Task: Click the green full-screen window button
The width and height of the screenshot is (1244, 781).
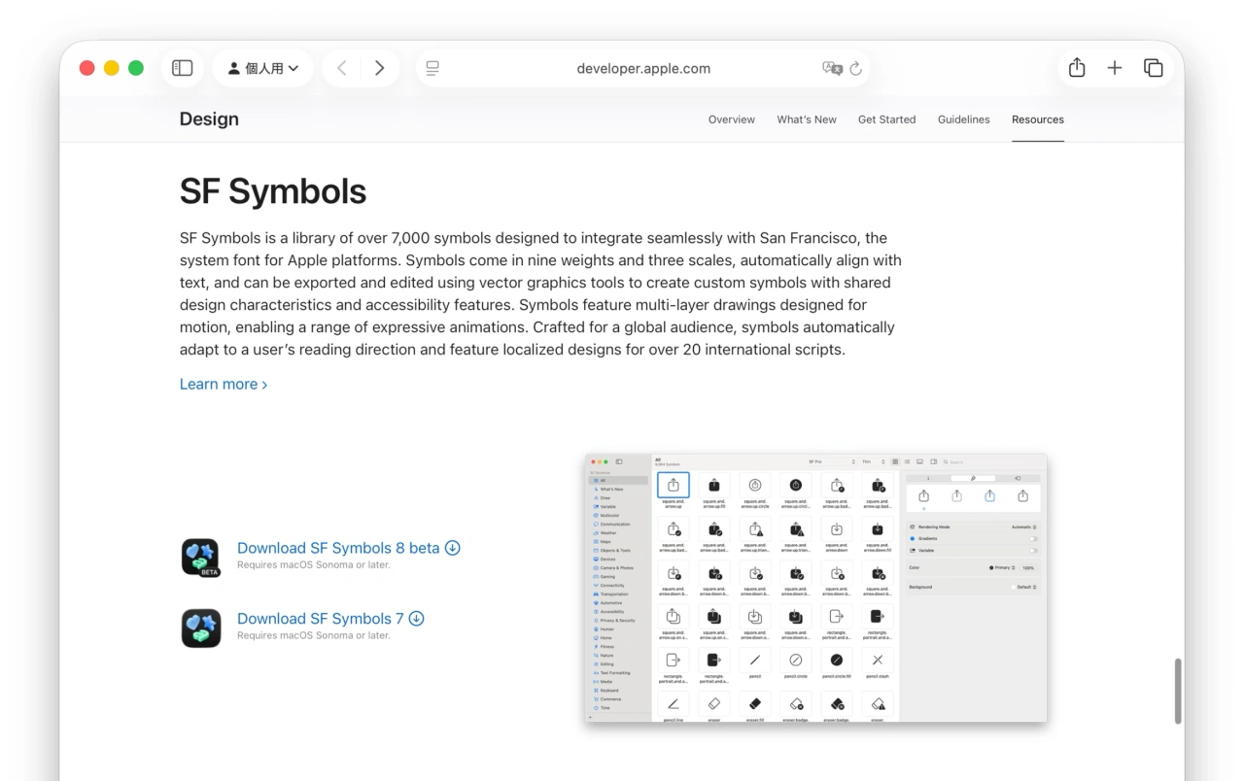Action: coord(136,68)
